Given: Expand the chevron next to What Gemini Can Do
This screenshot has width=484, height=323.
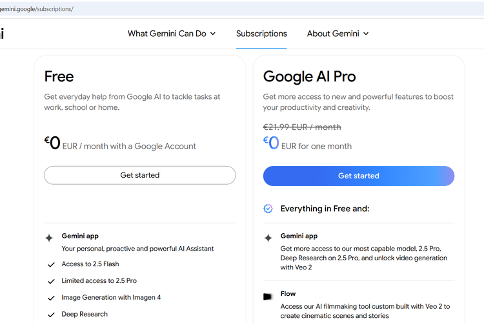Looking at the screenshot, I should pos(213,34).
